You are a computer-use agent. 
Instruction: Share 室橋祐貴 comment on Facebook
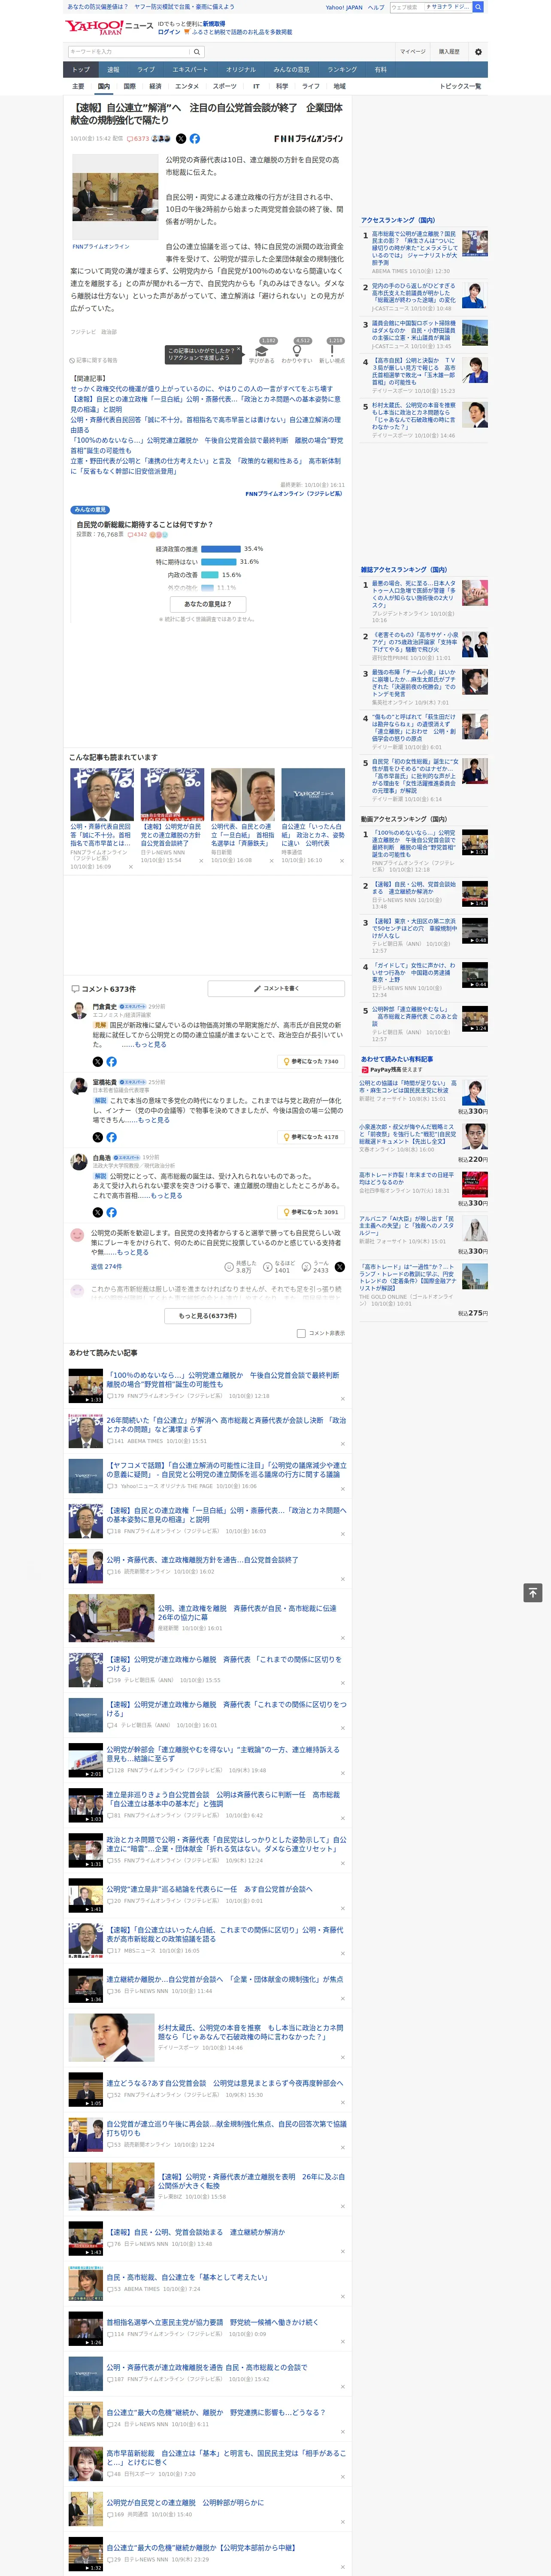pos(111,1137)
